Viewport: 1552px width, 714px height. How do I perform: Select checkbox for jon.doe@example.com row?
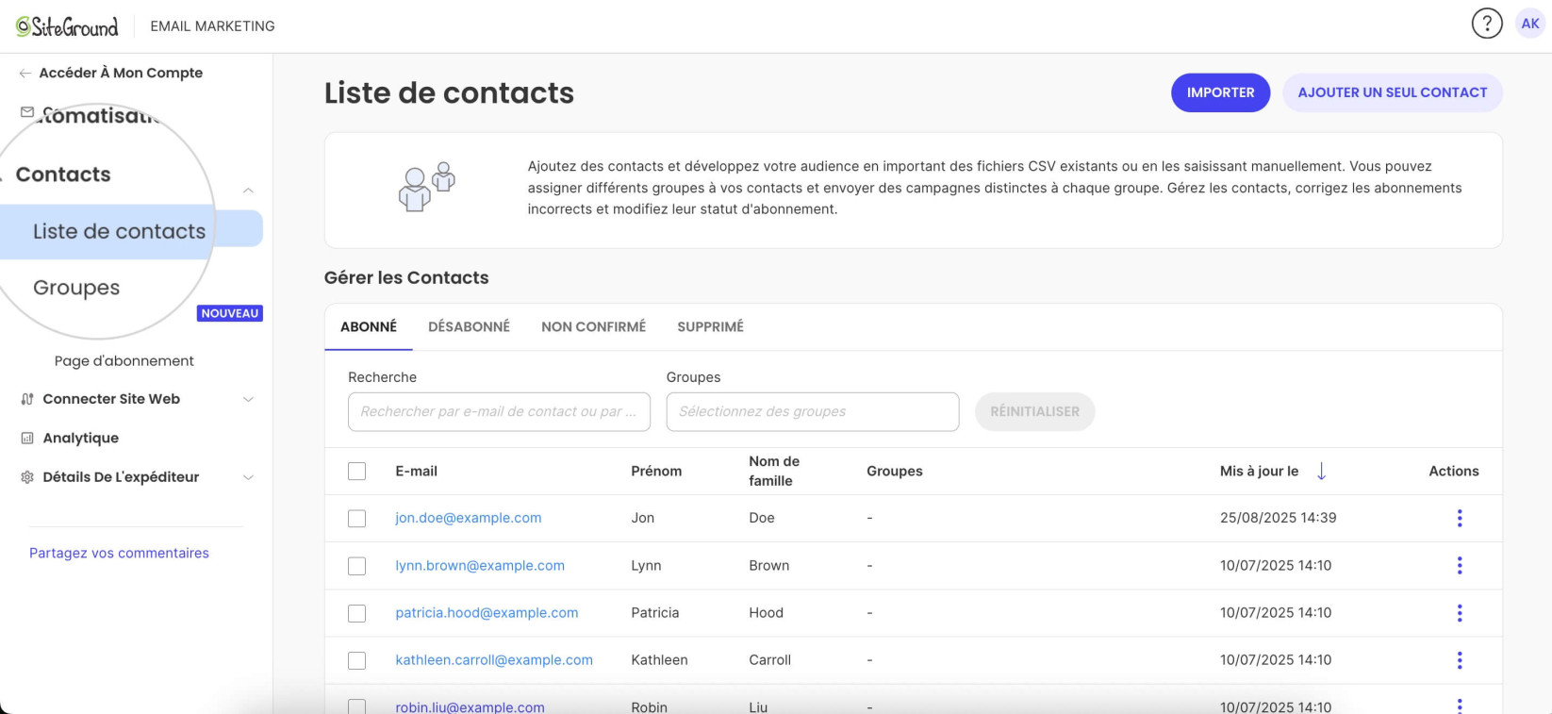356,518
